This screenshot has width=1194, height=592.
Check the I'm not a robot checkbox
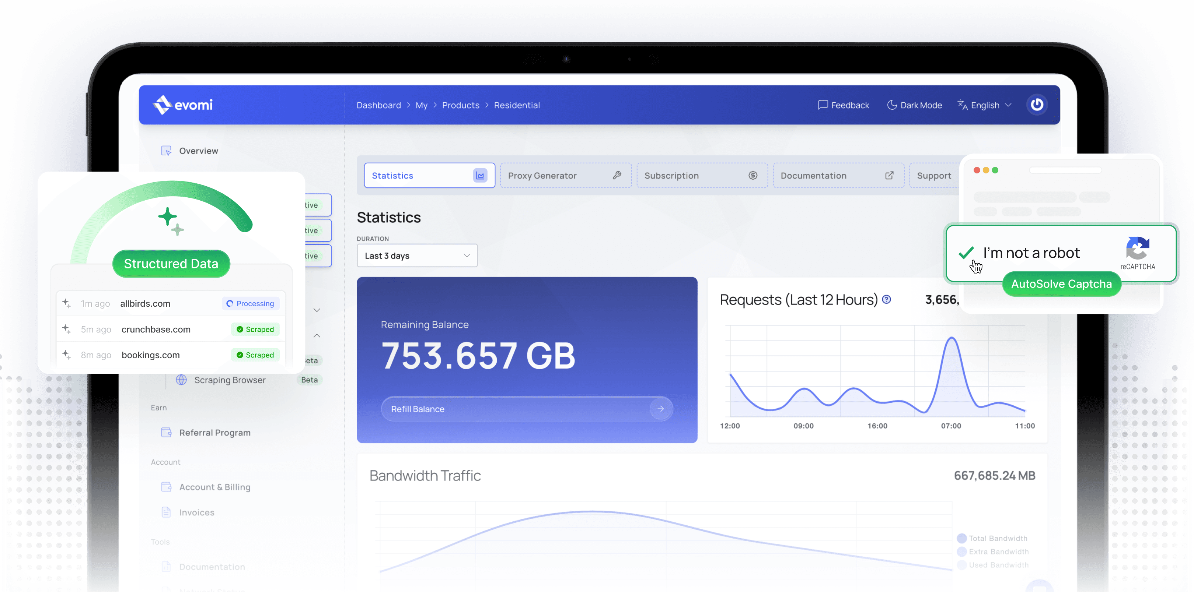967,253
